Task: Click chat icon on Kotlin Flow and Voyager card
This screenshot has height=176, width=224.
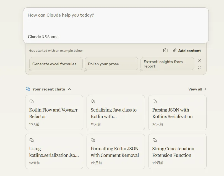Action: click(x=32, y=102)
